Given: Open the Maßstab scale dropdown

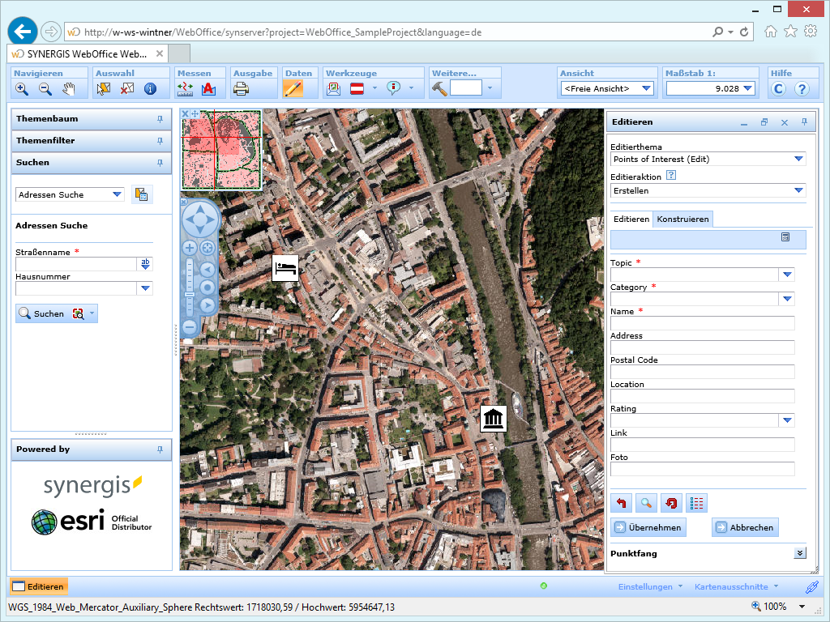Looking at the screenshot, I should 747,88.
